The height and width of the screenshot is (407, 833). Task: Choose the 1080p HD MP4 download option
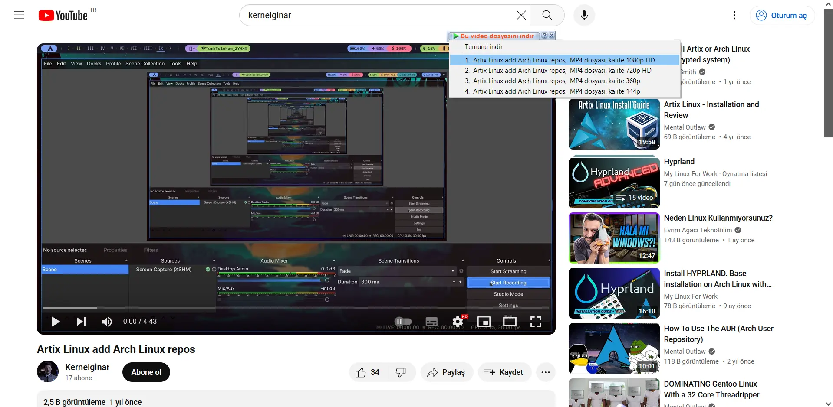(x=564, y=60)
